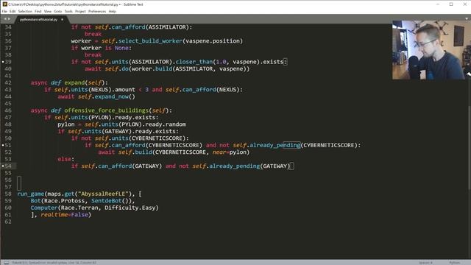Click line number 39 in the gutter
The width and height of the screenshot is (471, 265).
[8, 62]
